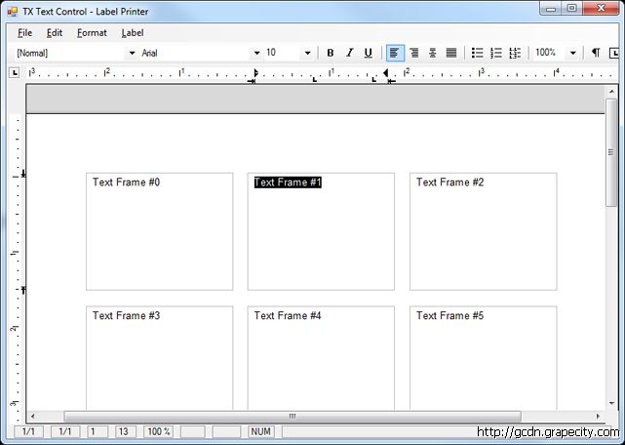Open the Arial font dropdown

(x=257, y=53)
